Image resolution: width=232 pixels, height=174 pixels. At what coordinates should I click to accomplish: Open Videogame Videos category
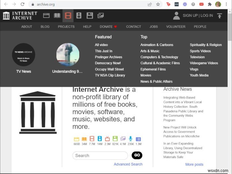pos(204,63)
